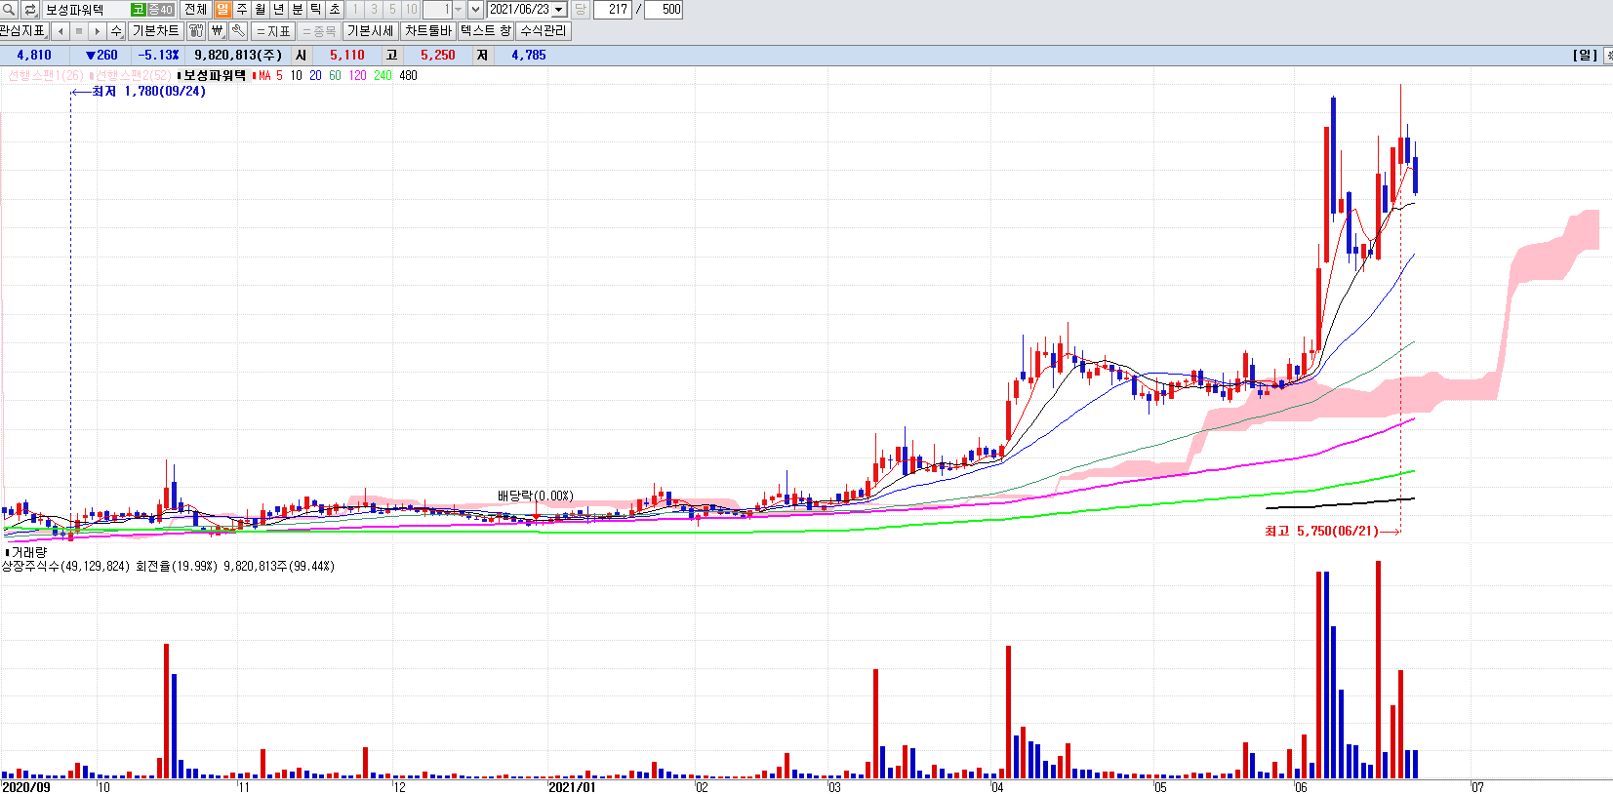
Task: Open 수식관리 formula management
Action: (544, 31)
